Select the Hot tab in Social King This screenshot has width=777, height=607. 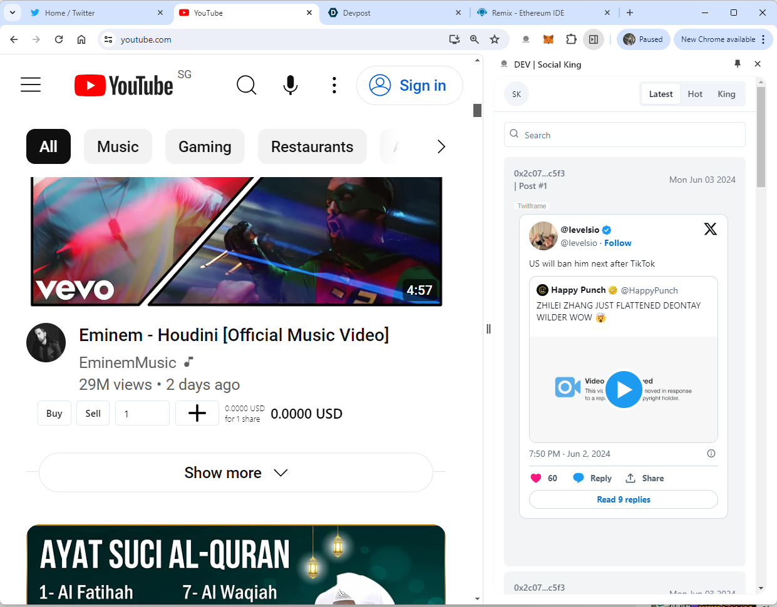pos(695,93)
